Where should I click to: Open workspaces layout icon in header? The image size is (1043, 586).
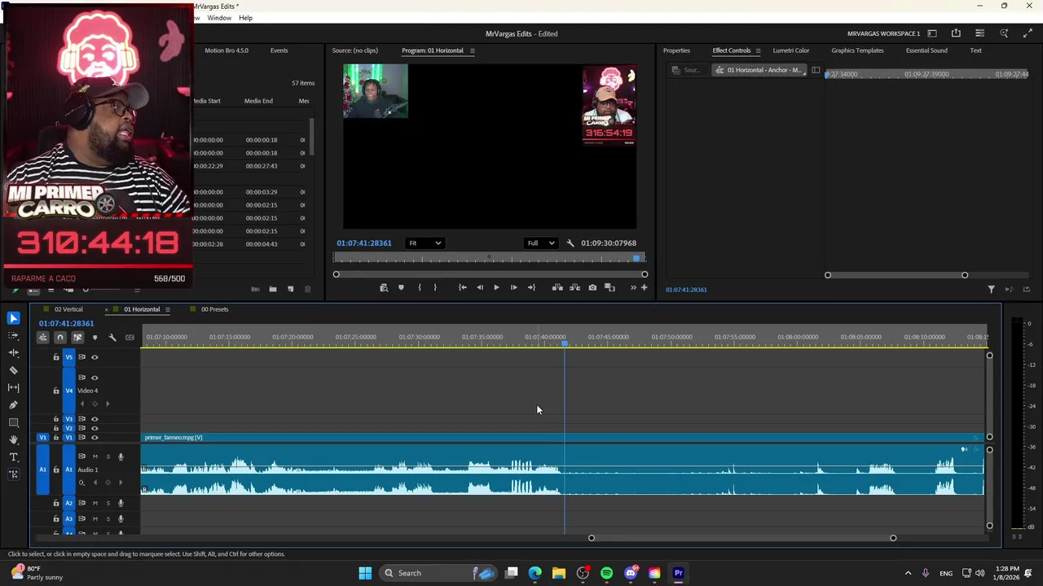[x=932, y=33]
